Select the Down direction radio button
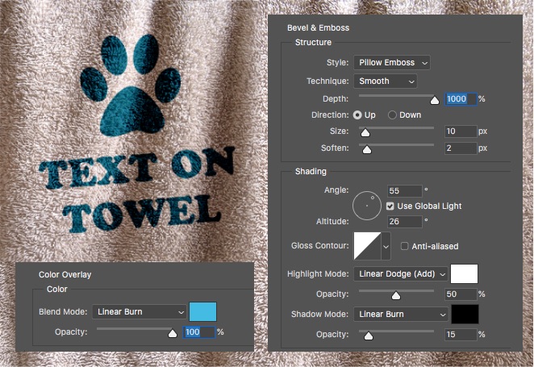Viewport: 534px width, 367px height. click(394, 115)
